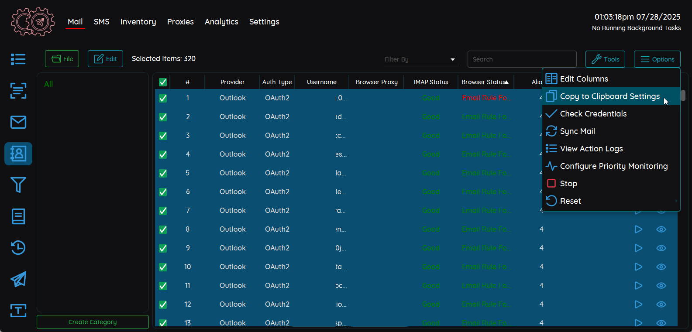This screenshot has height=332, width=692.
Task: Open the contacts address book sidebar icon
Action: [18, 154]
